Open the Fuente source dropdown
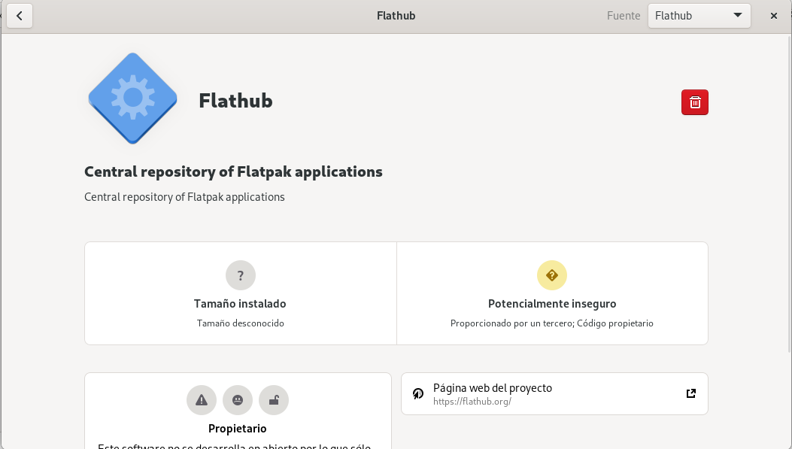The image size is (792, 449). [x=699, y=16]
